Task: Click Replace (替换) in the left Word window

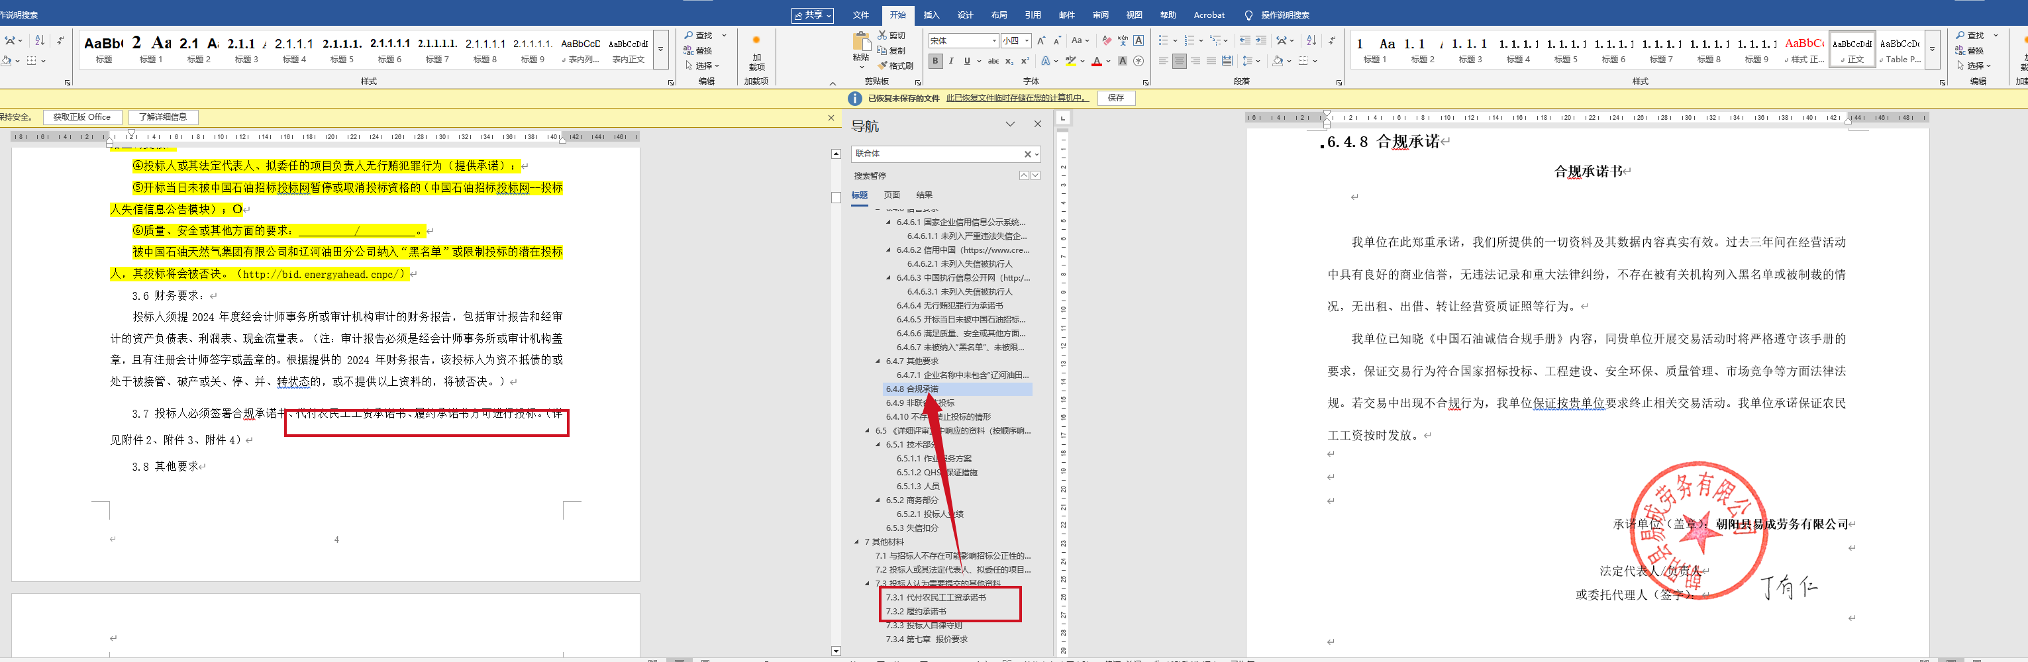Action: click(698, 50)
